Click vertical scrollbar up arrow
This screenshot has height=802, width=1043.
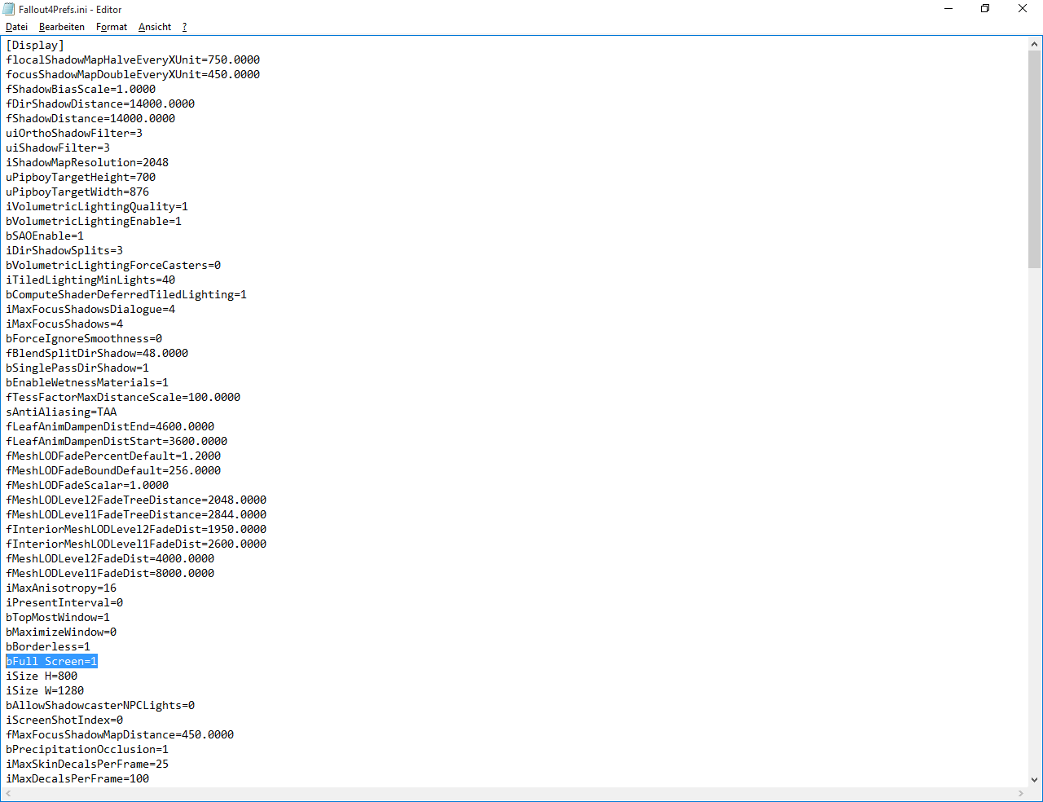click(x=1035, y=44)
